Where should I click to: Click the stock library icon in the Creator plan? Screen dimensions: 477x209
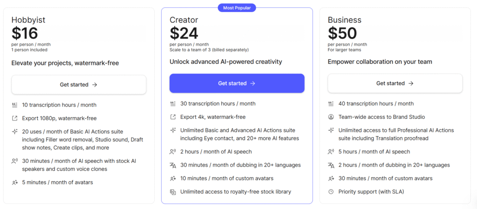pyautogui.click(x=173, y=192)
